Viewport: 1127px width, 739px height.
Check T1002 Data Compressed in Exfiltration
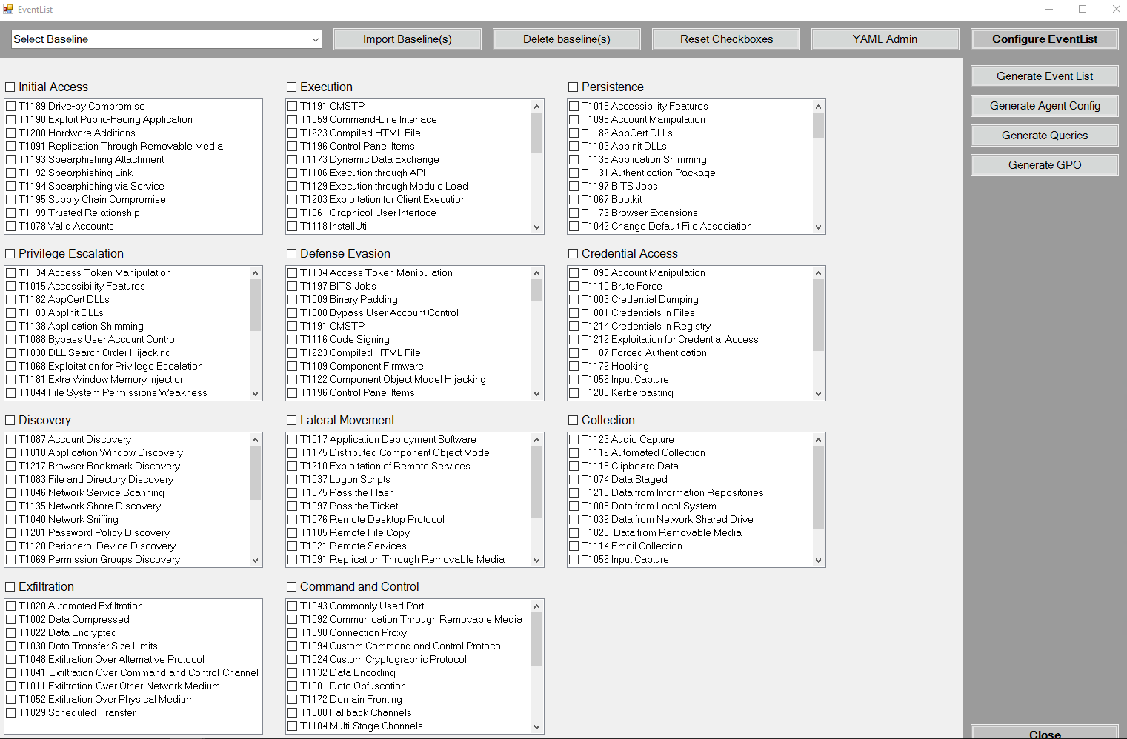pyautogui.click(x=11, y=620)
